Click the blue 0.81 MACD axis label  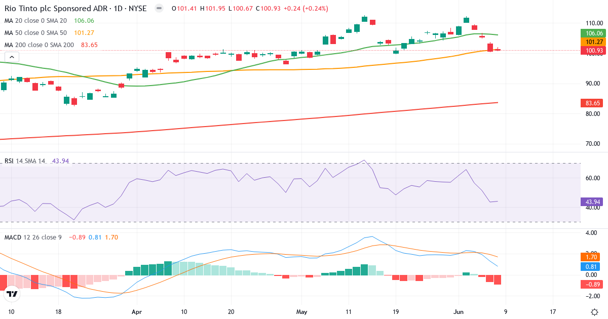point(591,266)
